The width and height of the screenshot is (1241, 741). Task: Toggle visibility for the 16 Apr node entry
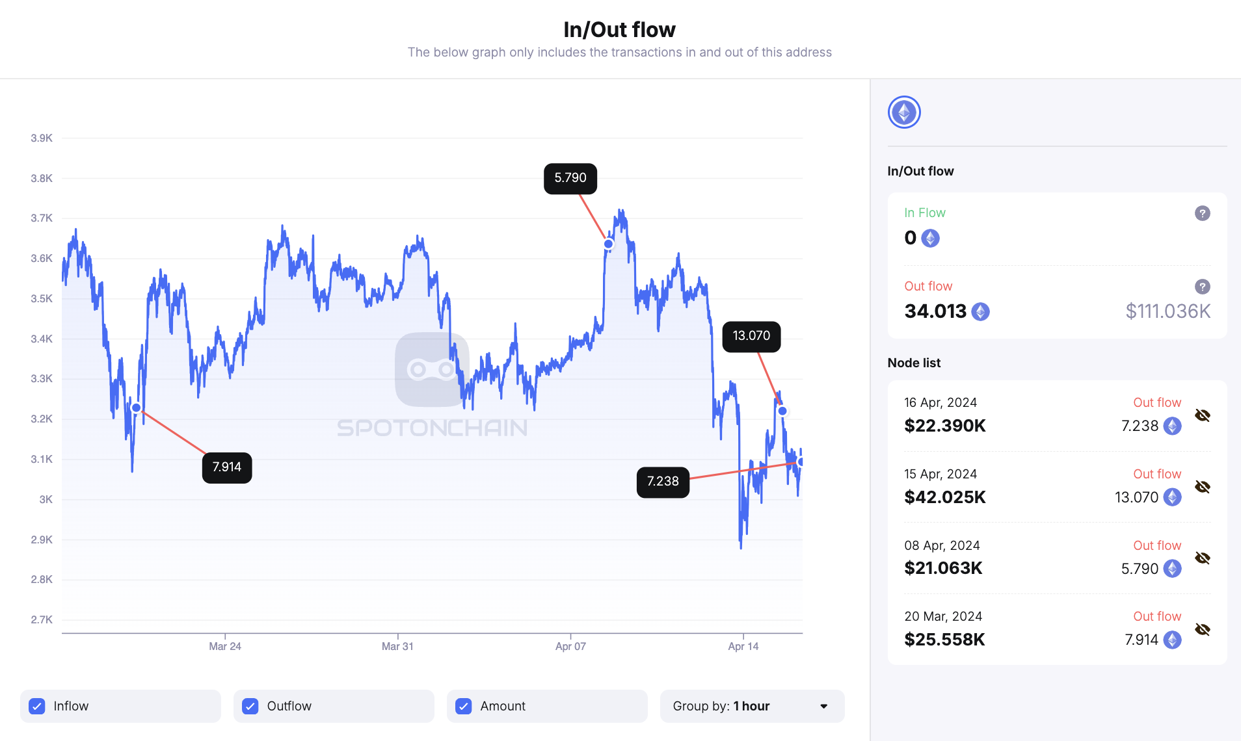coord(1202,415)
